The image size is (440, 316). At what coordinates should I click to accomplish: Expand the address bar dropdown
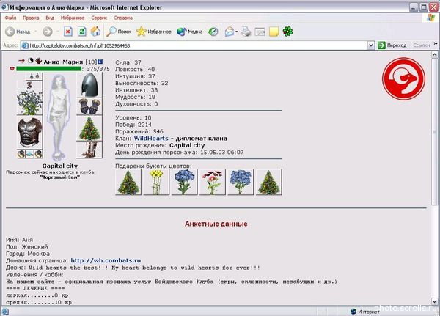tap(371, 45)
